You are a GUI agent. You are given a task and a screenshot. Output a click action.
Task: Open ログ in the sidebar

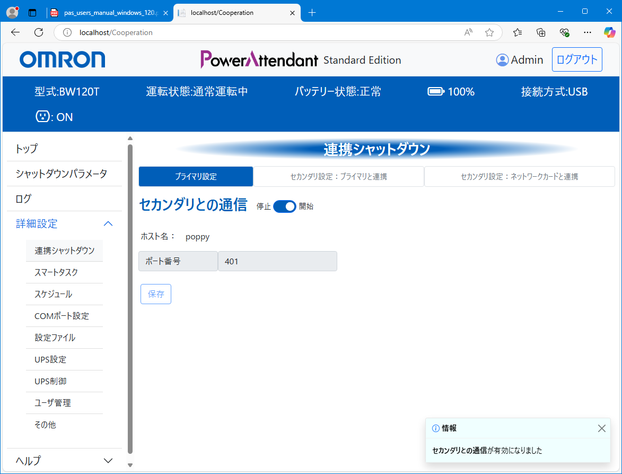click(x=64, y=199)
